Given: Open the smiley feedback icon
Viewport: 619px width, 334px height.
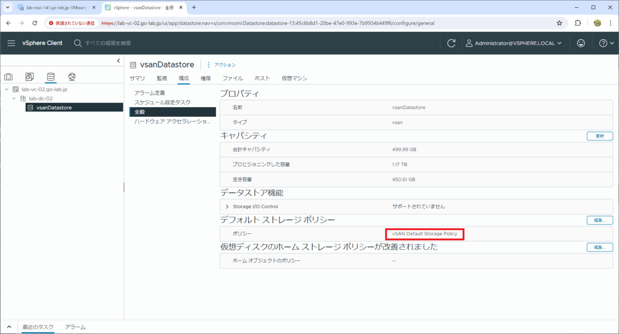Looking at the screenshot, I should coord(581,43).
